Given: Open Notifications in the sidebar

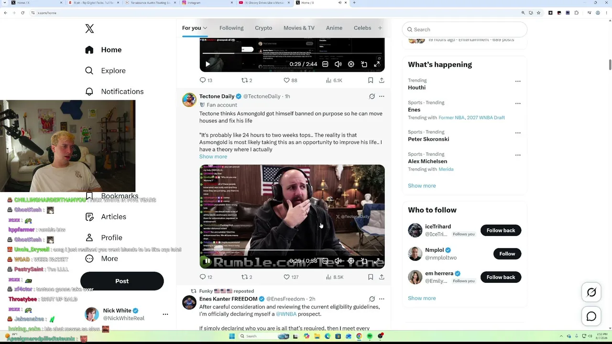Looking at the screenshot, I should (x=114, y=91).
